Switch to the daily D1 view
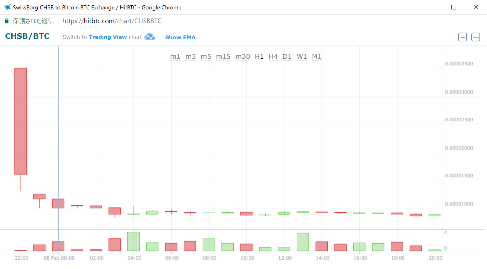The width and height of the screenshot is (487, 269). click(x=287, y=56)
